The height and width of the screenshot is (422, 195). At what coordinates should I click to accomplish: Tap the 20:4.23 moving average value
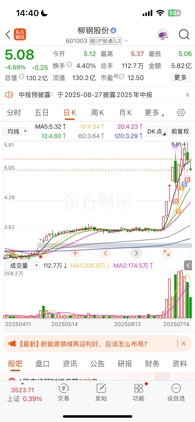[130, 127]
